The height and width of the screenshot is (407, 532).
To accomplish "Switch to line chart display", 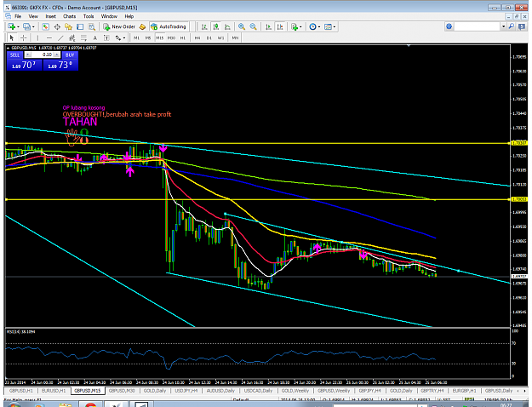I will tap(227, 26).
